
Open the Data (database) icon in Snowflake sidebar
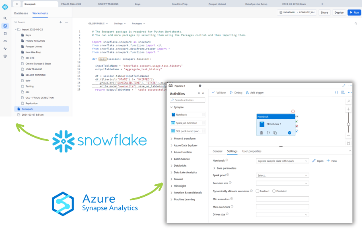pos(5,33)
